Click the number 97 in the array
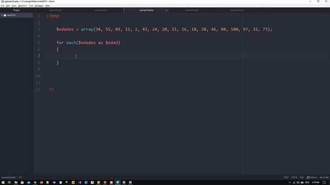Image resolution: width=330 pixels, height=185 pixels. 245,29
